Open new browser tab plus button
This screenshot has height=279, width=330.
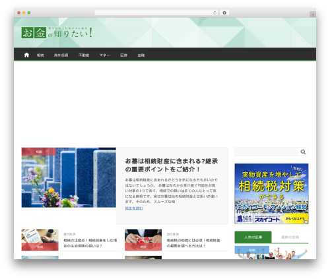click(313, 15)
